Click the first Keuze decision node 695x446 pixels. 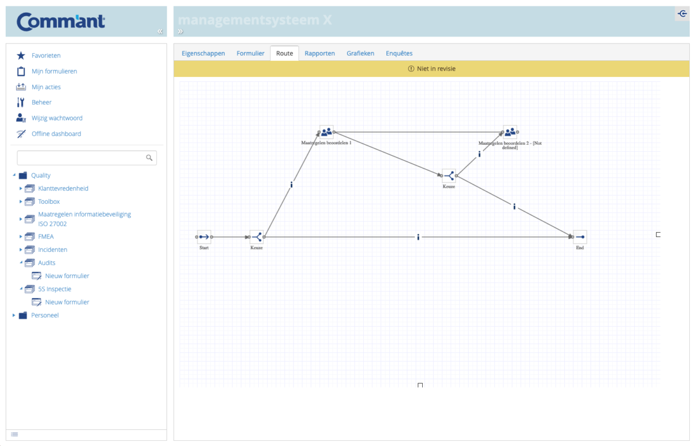[257, 236]
